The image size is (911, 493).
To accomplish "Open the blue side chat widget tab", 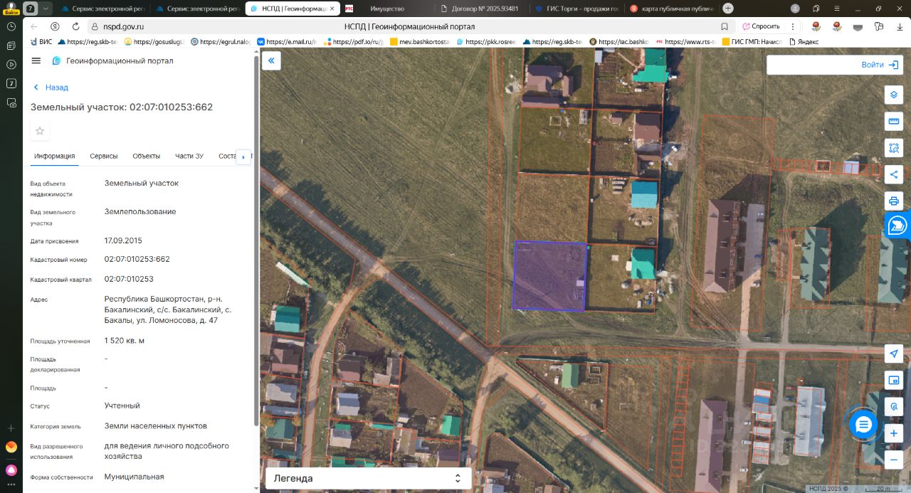I will tap(897, 226).
